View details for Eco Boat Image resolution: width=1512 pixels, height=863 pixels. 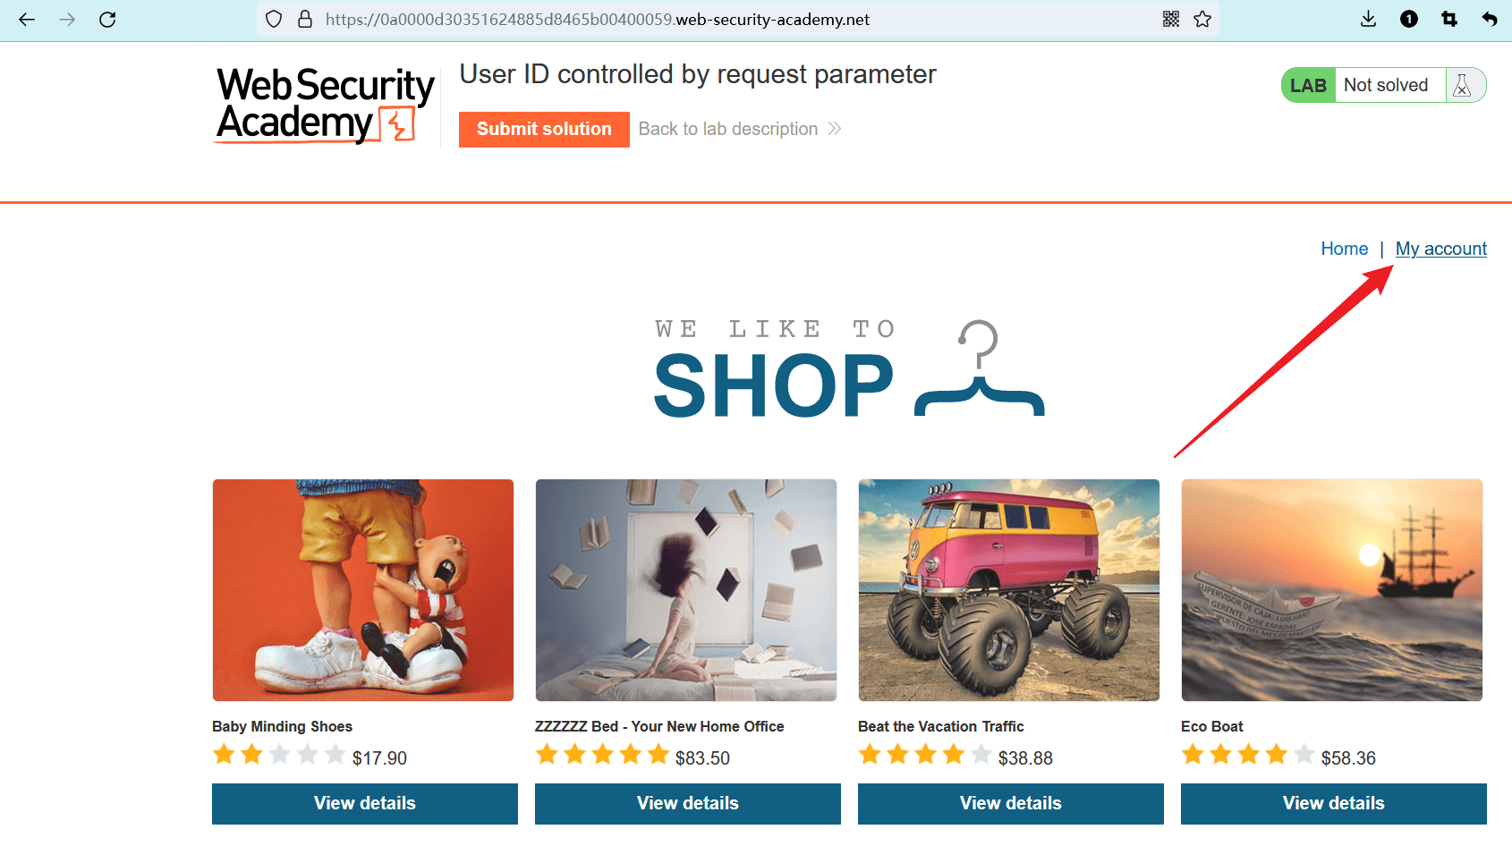[1333, 804]
